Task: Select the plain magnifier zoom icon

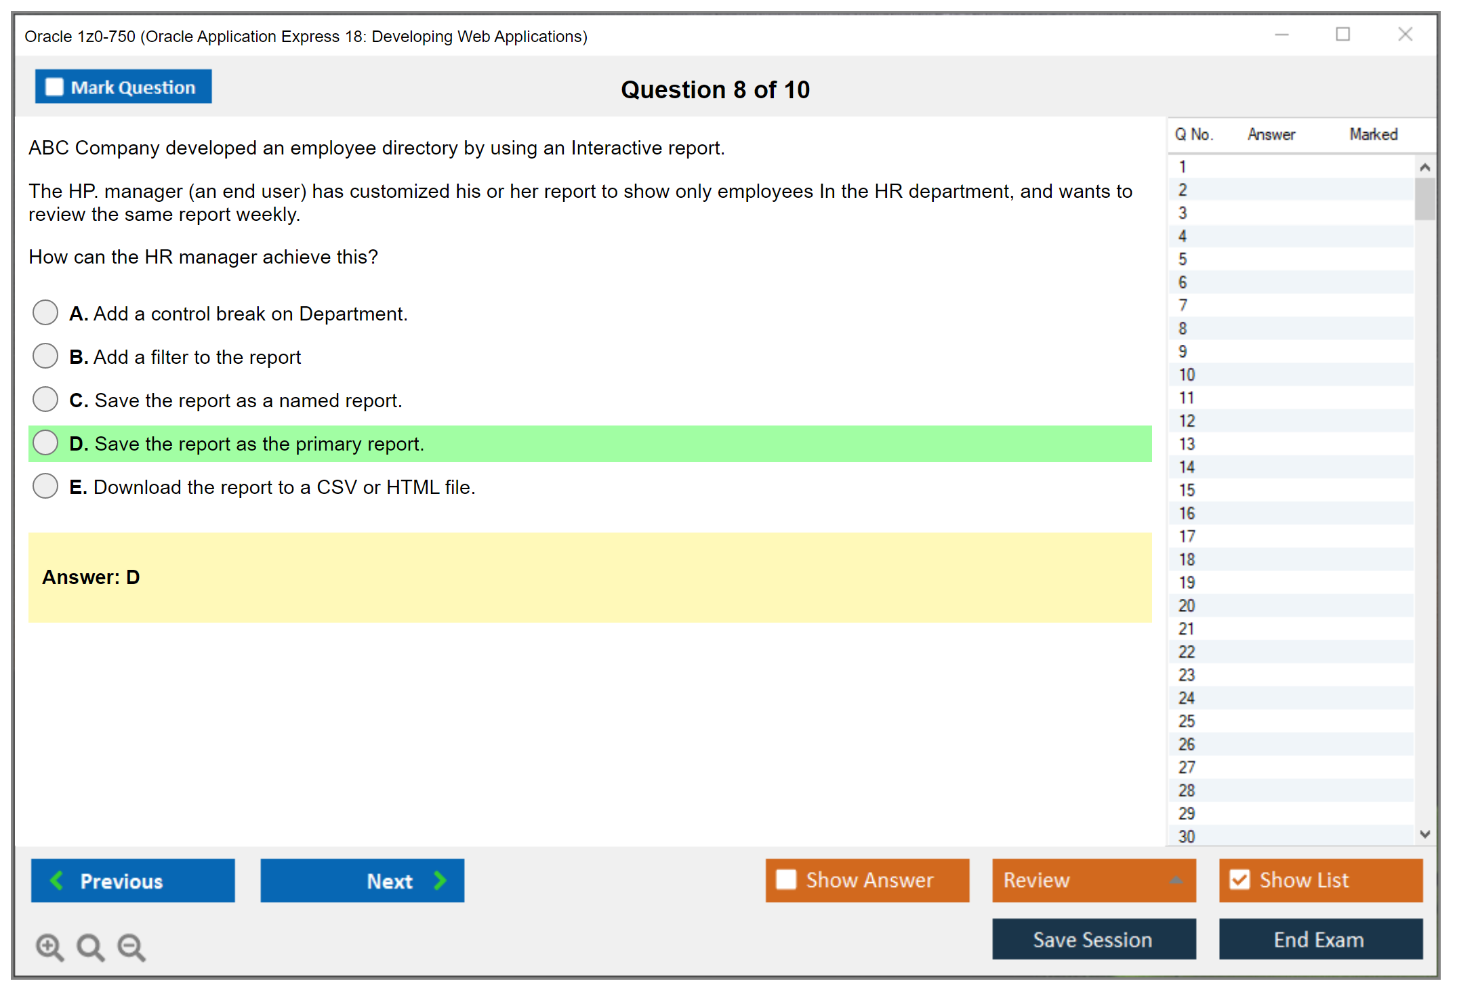Action: point(90,947)
